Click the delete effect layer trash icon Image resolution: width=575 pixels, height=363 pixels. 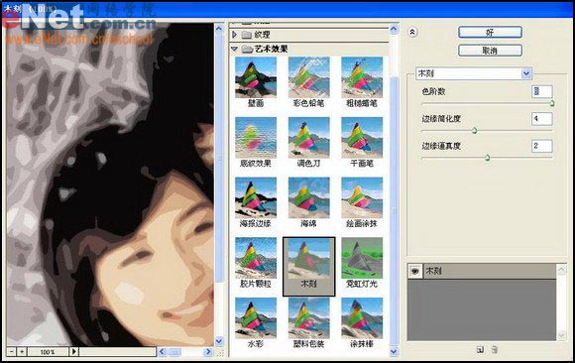pyautogui.click(x=495, y=350)
